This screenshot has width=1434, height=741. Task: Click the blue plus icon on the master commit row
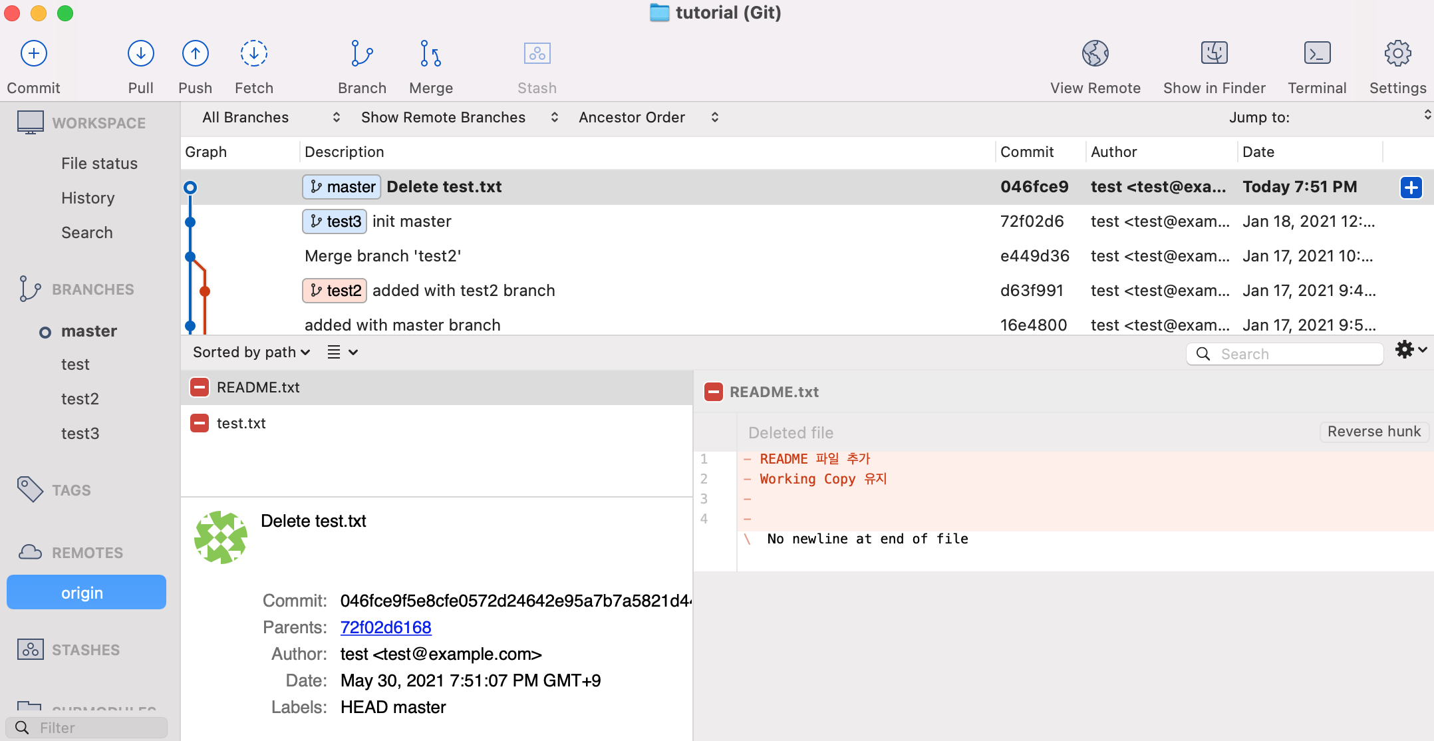tap(1411, 188)
